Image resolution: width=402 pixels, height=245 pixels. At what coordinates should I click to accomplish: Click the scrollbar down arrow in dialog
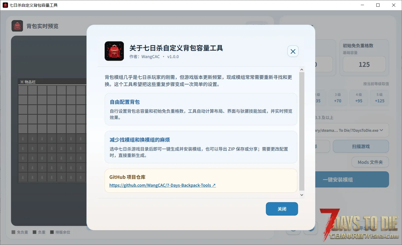click(302, 195)
